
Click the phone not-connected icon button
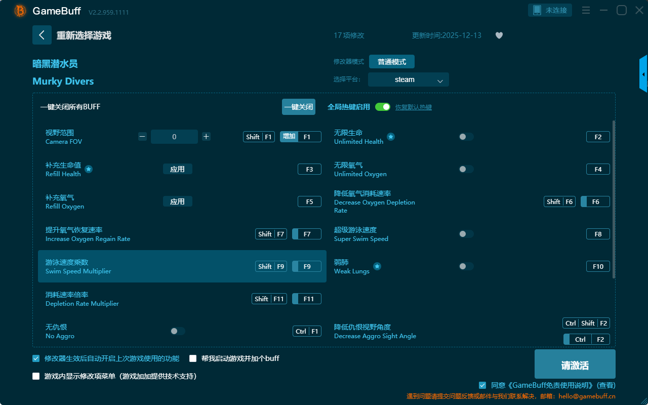(x=550, y=10)
